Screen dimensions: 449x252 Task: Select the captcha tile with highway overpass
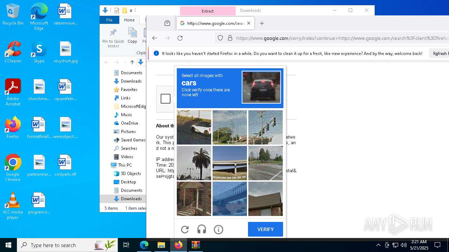pyautogui.click(x=230, y=163)
